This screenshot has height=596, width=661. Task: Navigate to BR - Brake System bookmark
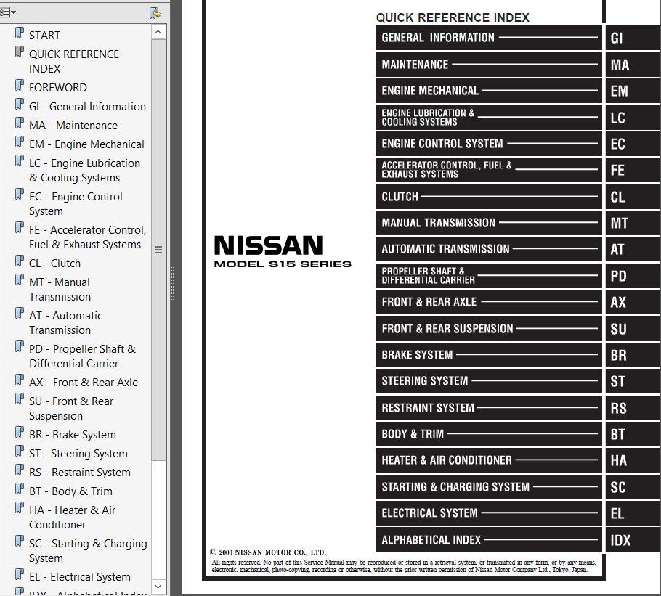pos(73,435)
